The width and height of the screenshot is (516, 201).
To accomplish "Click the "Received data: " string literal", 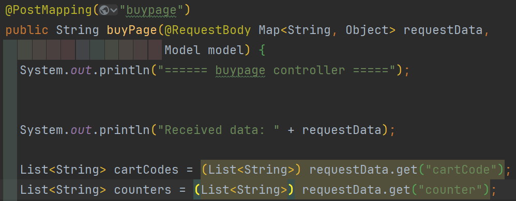I will click(x=219, y=130).
